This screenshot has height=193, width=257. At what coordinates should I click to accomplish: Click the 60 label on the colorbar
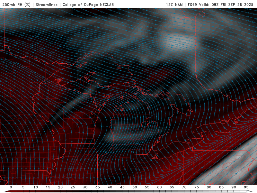(x=159, y=187)
